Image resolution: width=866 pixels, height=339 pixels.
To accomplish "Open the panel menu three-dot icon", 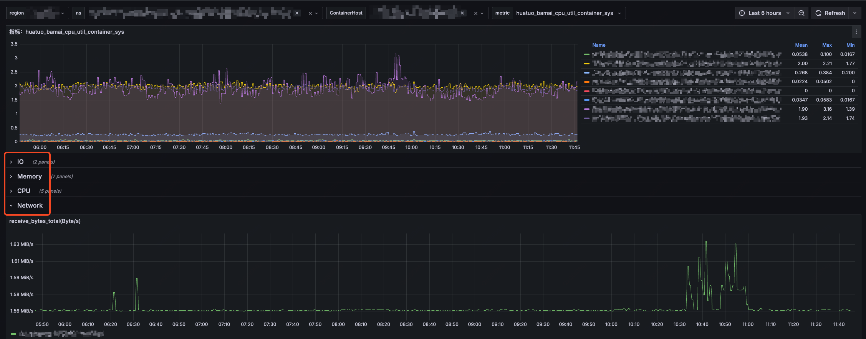I will coord(856,32).
